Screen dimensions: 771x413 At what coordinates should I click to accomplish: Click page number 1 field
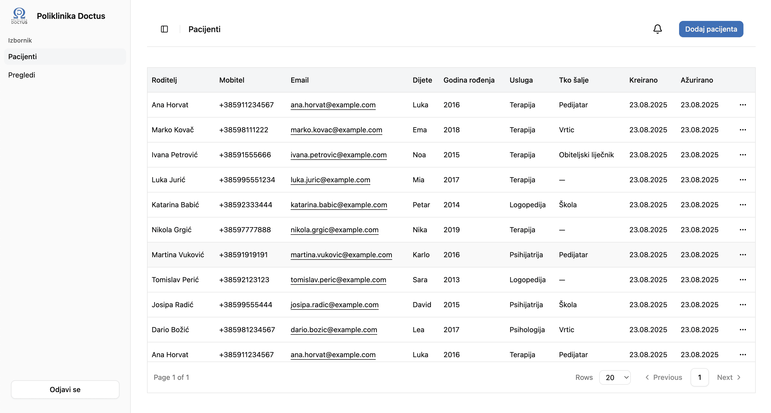pyautogui.click(x=699, y=378)
